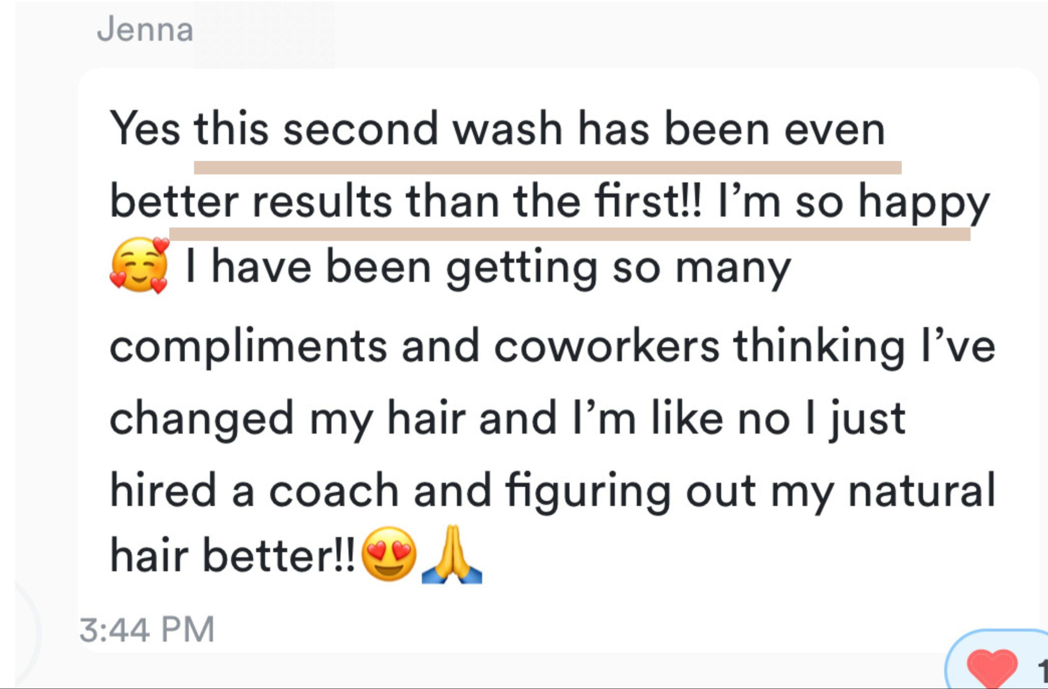Tap the reaction count next to the heart
Screen dimensions: 1048x689
(x=1042, y=670)
